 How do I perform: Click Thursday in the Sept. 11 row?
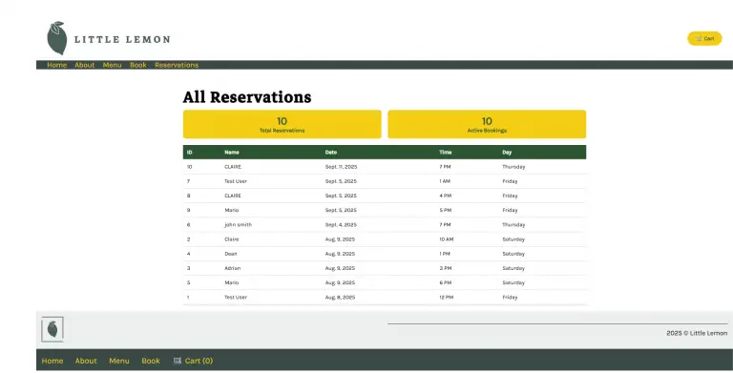click(x=513, y=167)
